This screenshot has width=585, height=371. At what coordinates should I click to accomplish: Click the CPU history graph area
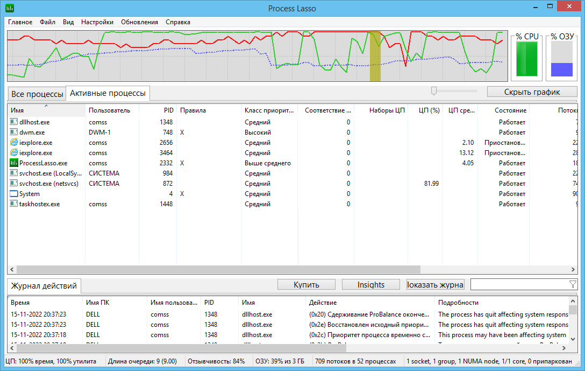point(258,56)
